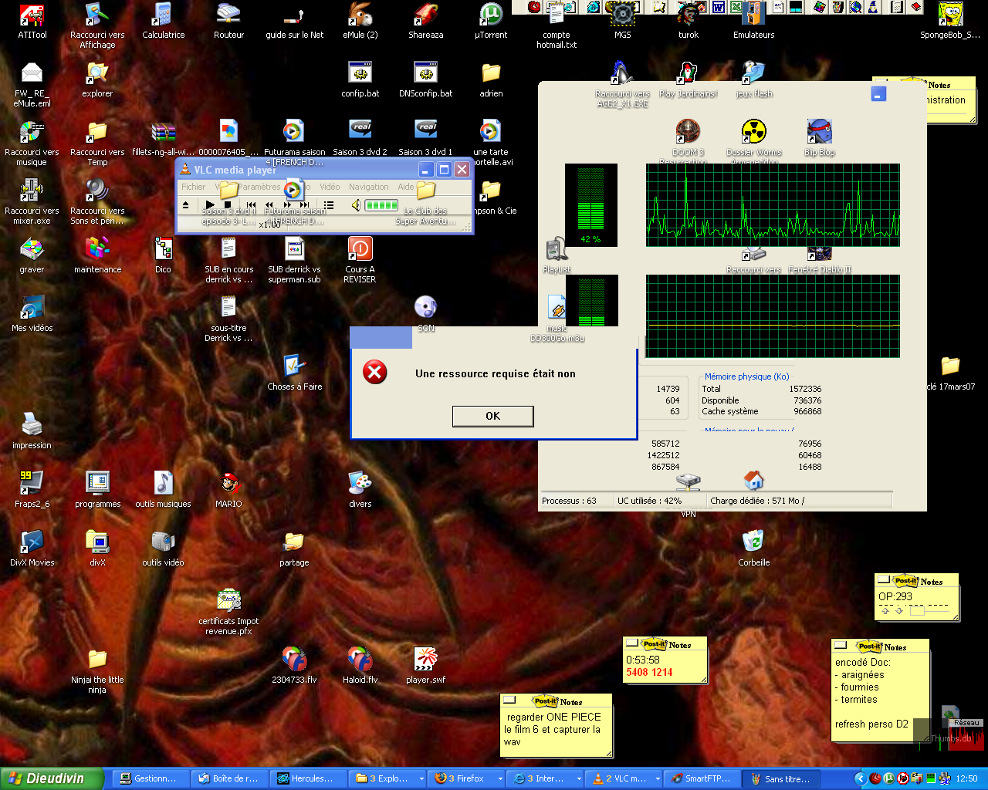Screen dimensions: 988x790
Task: Open the Fichier menu in VLC
Action: pyautogui.click(x=193, y=187)
